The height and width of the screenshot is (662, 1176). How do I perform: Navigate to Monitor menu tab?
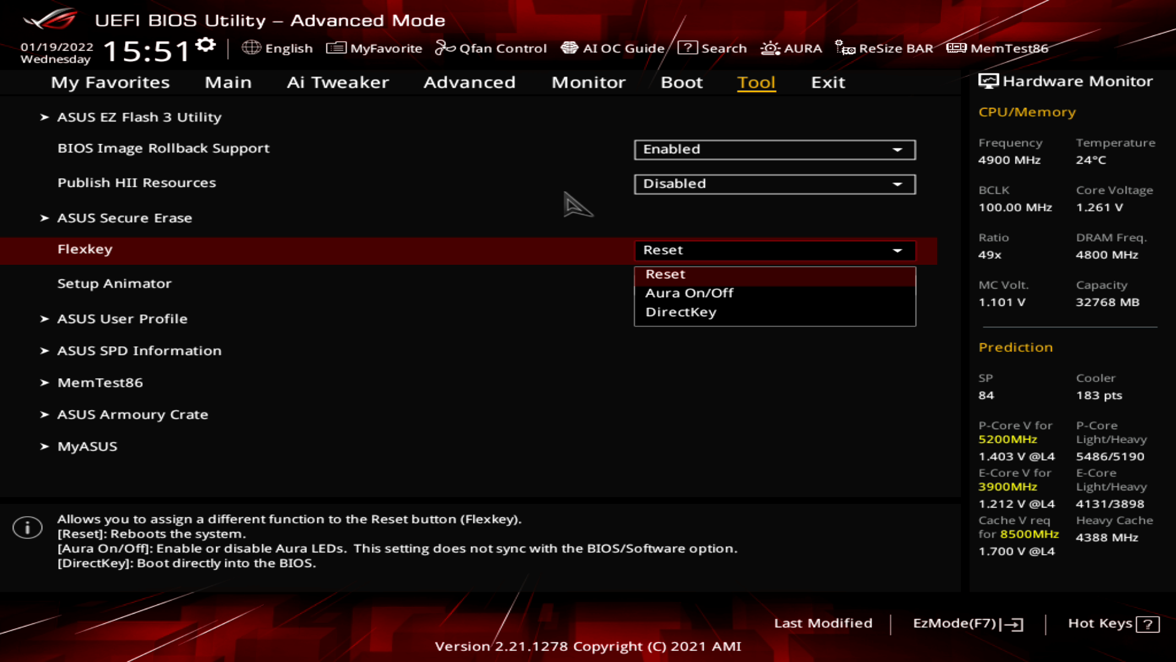pos(588,82)
